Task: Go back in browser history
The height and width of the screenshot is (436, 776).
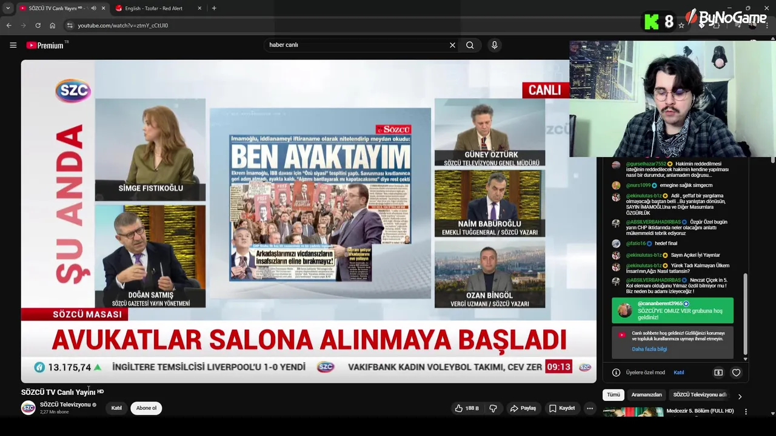Action: pos(8,25)
